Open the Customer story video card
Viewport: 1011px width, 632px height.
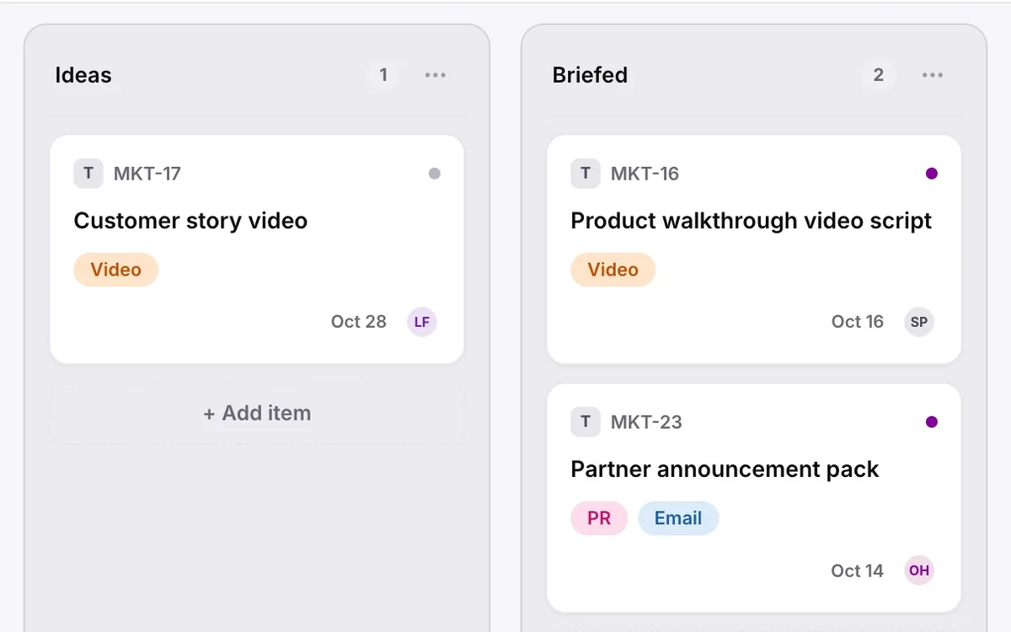point(257,249)
